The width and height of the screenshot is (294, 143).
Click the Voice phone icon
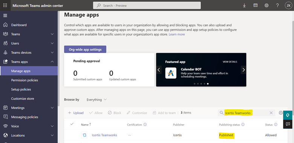[6, 126]
